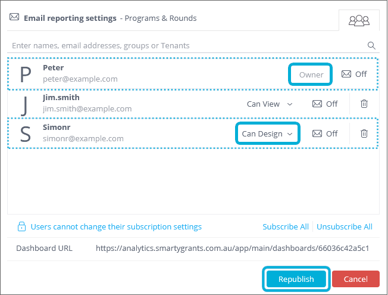Toggle Jim.smith's email subscription on

tap(325, 104)
